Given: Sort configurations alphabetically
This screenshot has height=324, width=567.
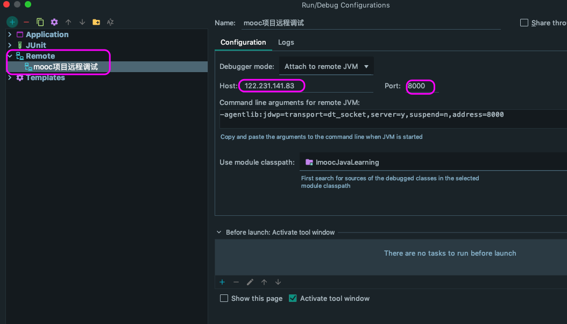Looking at the screenshot, I should 110,22.
